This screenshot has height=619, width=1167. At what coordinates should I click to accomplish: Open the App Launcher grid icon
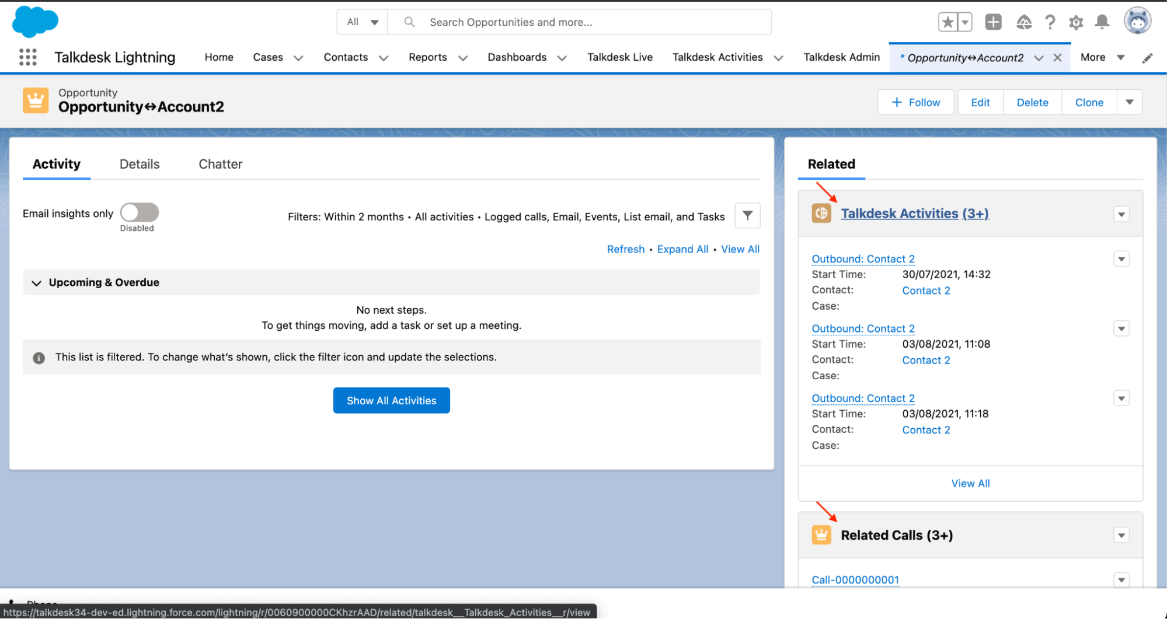pos(27,57)
